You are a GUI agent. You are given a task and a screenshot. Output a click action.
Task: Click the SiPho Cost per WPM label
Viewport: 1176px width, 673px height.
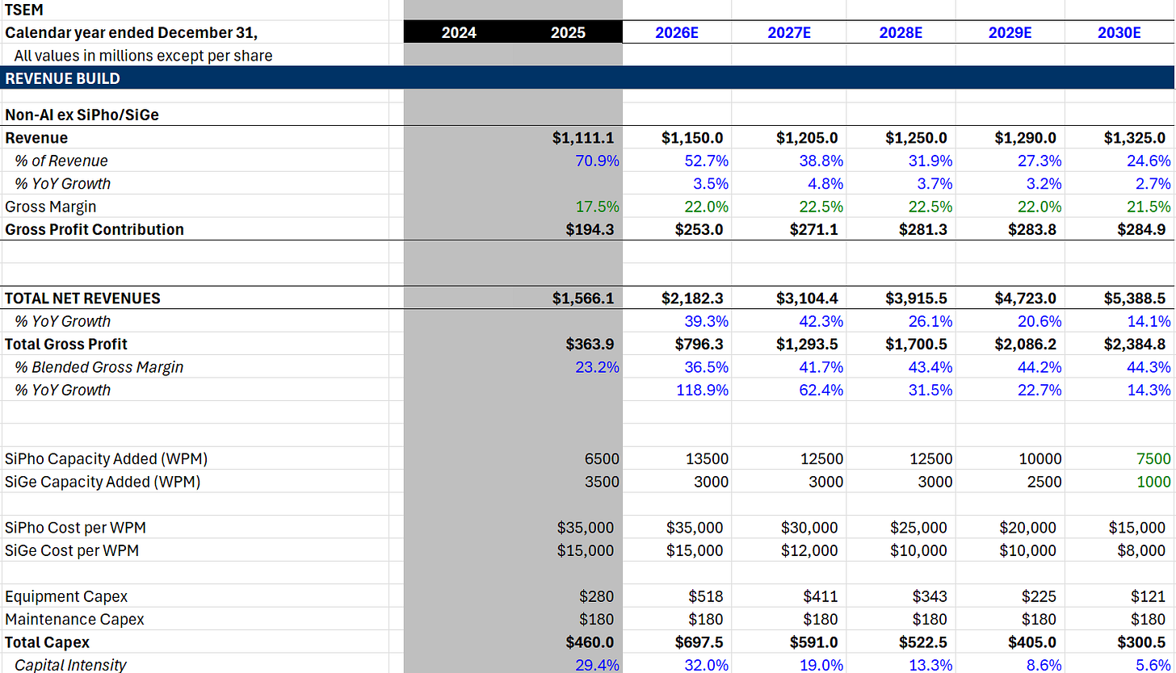tap(75, 528)
